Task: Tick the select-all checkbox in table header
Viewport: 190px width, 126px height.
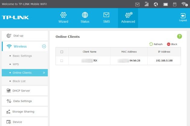Action: [62, 52]
